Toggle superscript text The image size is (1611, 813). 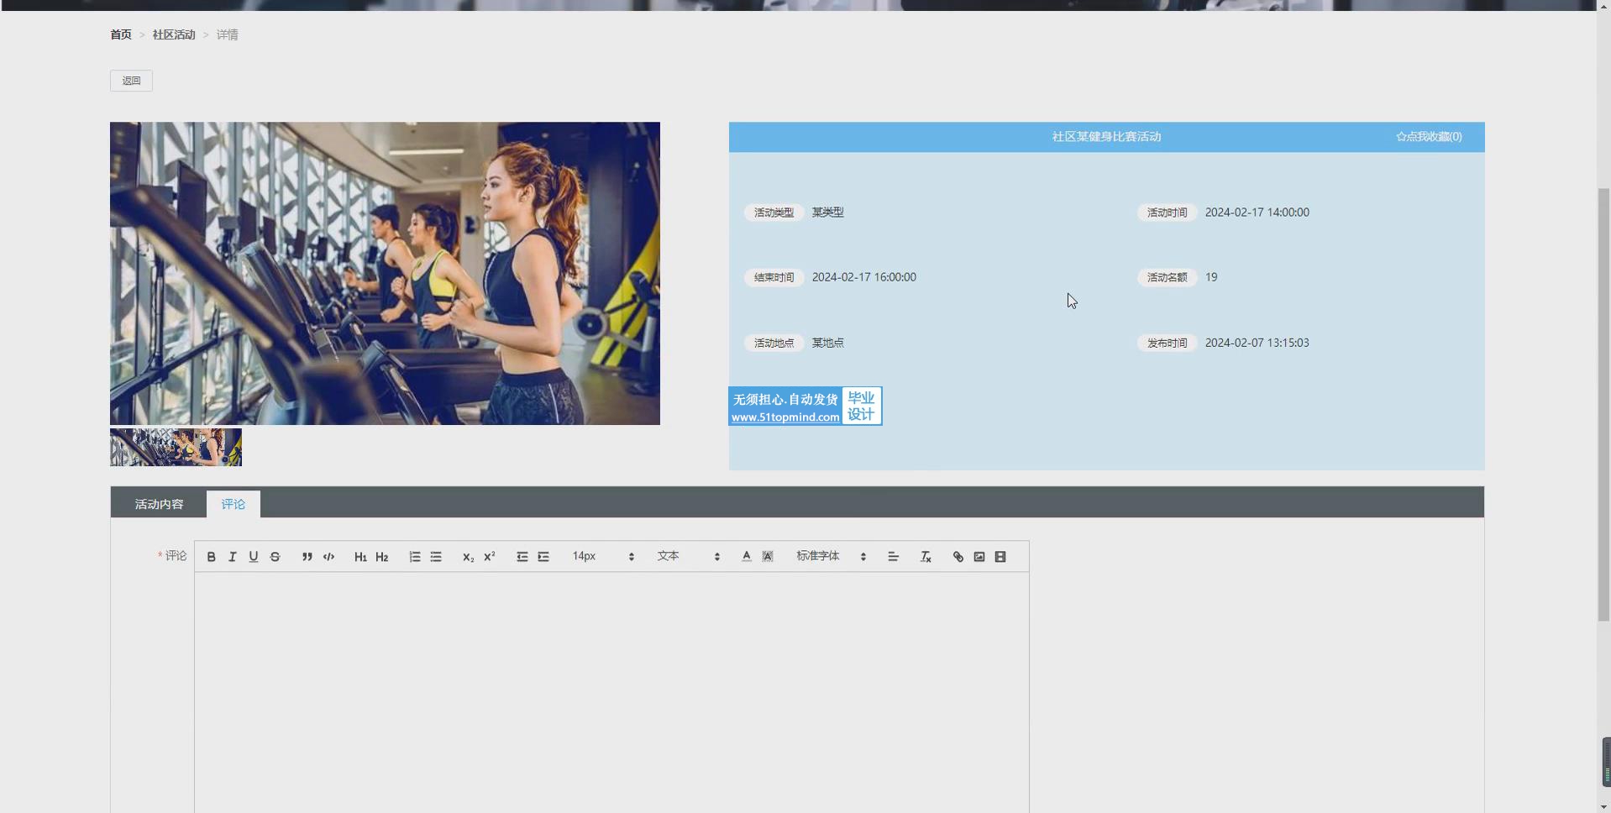(490, 557)
